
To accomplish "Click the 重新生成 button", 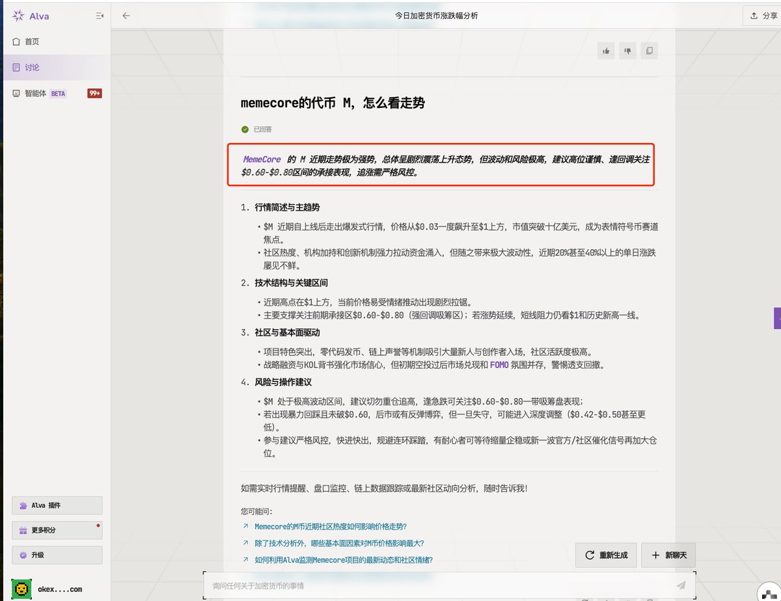I will (x=605, y=555).
